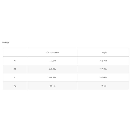Click the Gloves heading text
The width and height of the screenshot is (132, 132).
click(x=6, y=43)
